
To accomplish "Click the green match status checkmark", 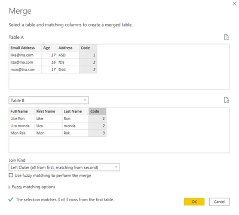I will (x=11, y=199).
